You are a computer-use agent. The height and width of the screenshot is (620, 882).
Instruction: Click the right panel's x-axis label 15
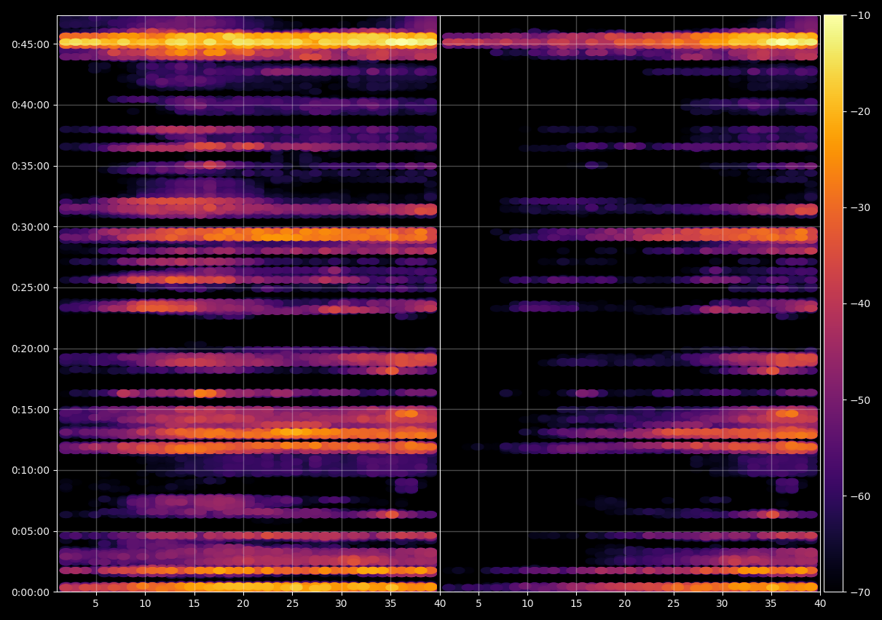(x=576, y=604)
